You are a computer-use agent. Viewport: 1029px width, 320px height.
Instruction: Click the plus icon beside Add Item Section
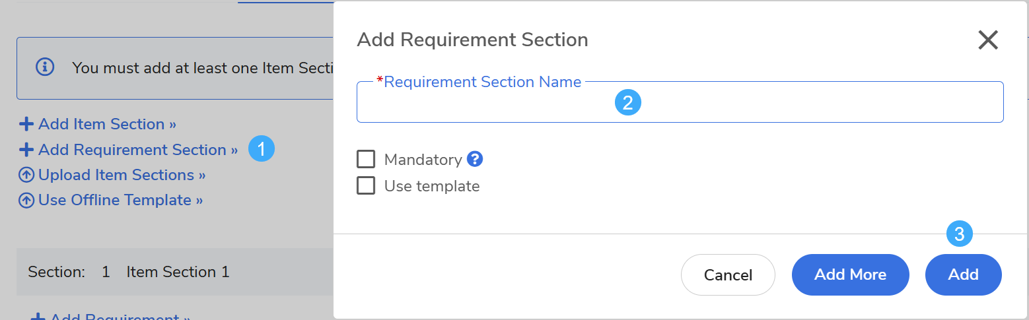(x=26, y=124)
